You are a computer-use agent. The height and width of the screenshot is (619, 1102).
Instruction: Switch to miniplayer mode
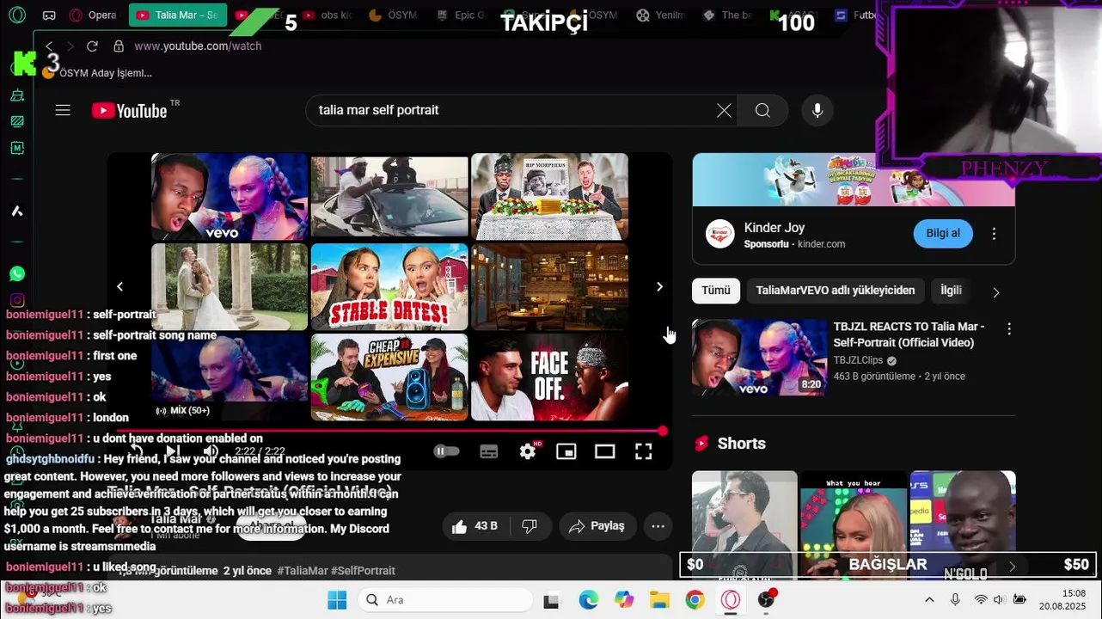pos(566,451)
